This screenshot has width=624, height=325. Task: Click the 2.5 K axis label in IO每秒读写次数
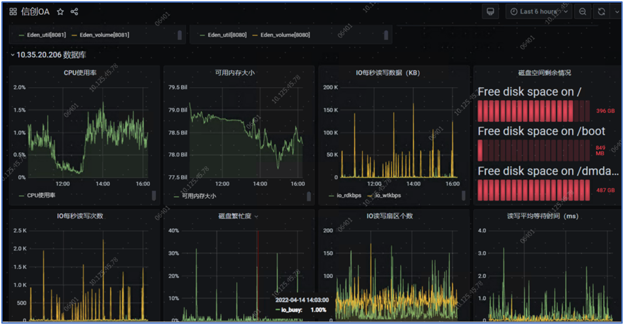[20, 230]
